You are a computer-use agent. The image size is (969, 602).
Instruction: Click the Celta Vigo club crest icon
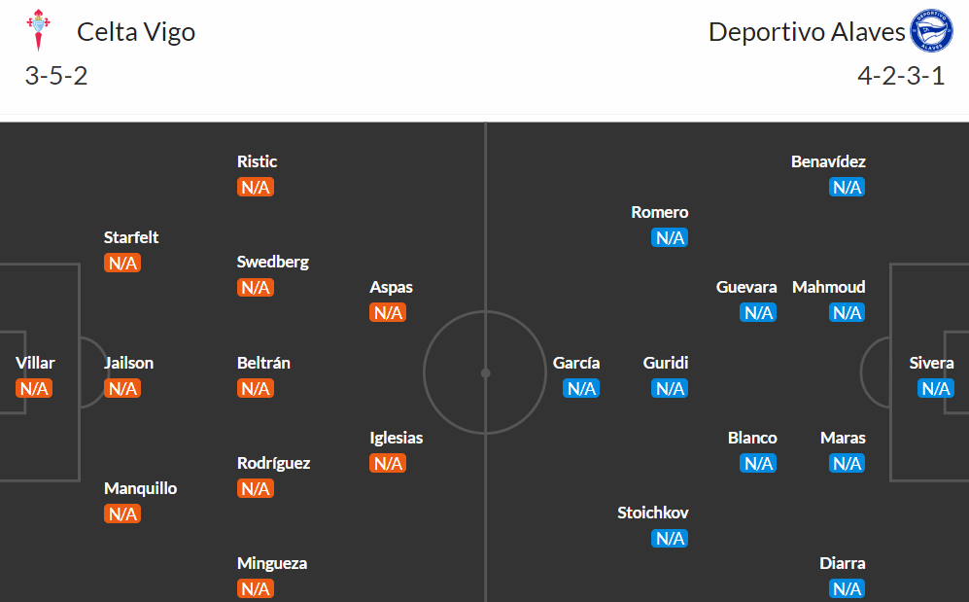tap(38, 30)
